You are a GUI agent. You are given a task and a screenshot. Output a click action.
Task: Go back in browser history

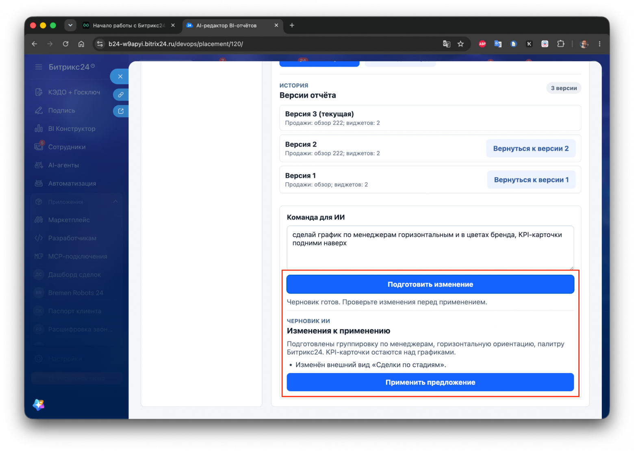[x=35, y=44]
